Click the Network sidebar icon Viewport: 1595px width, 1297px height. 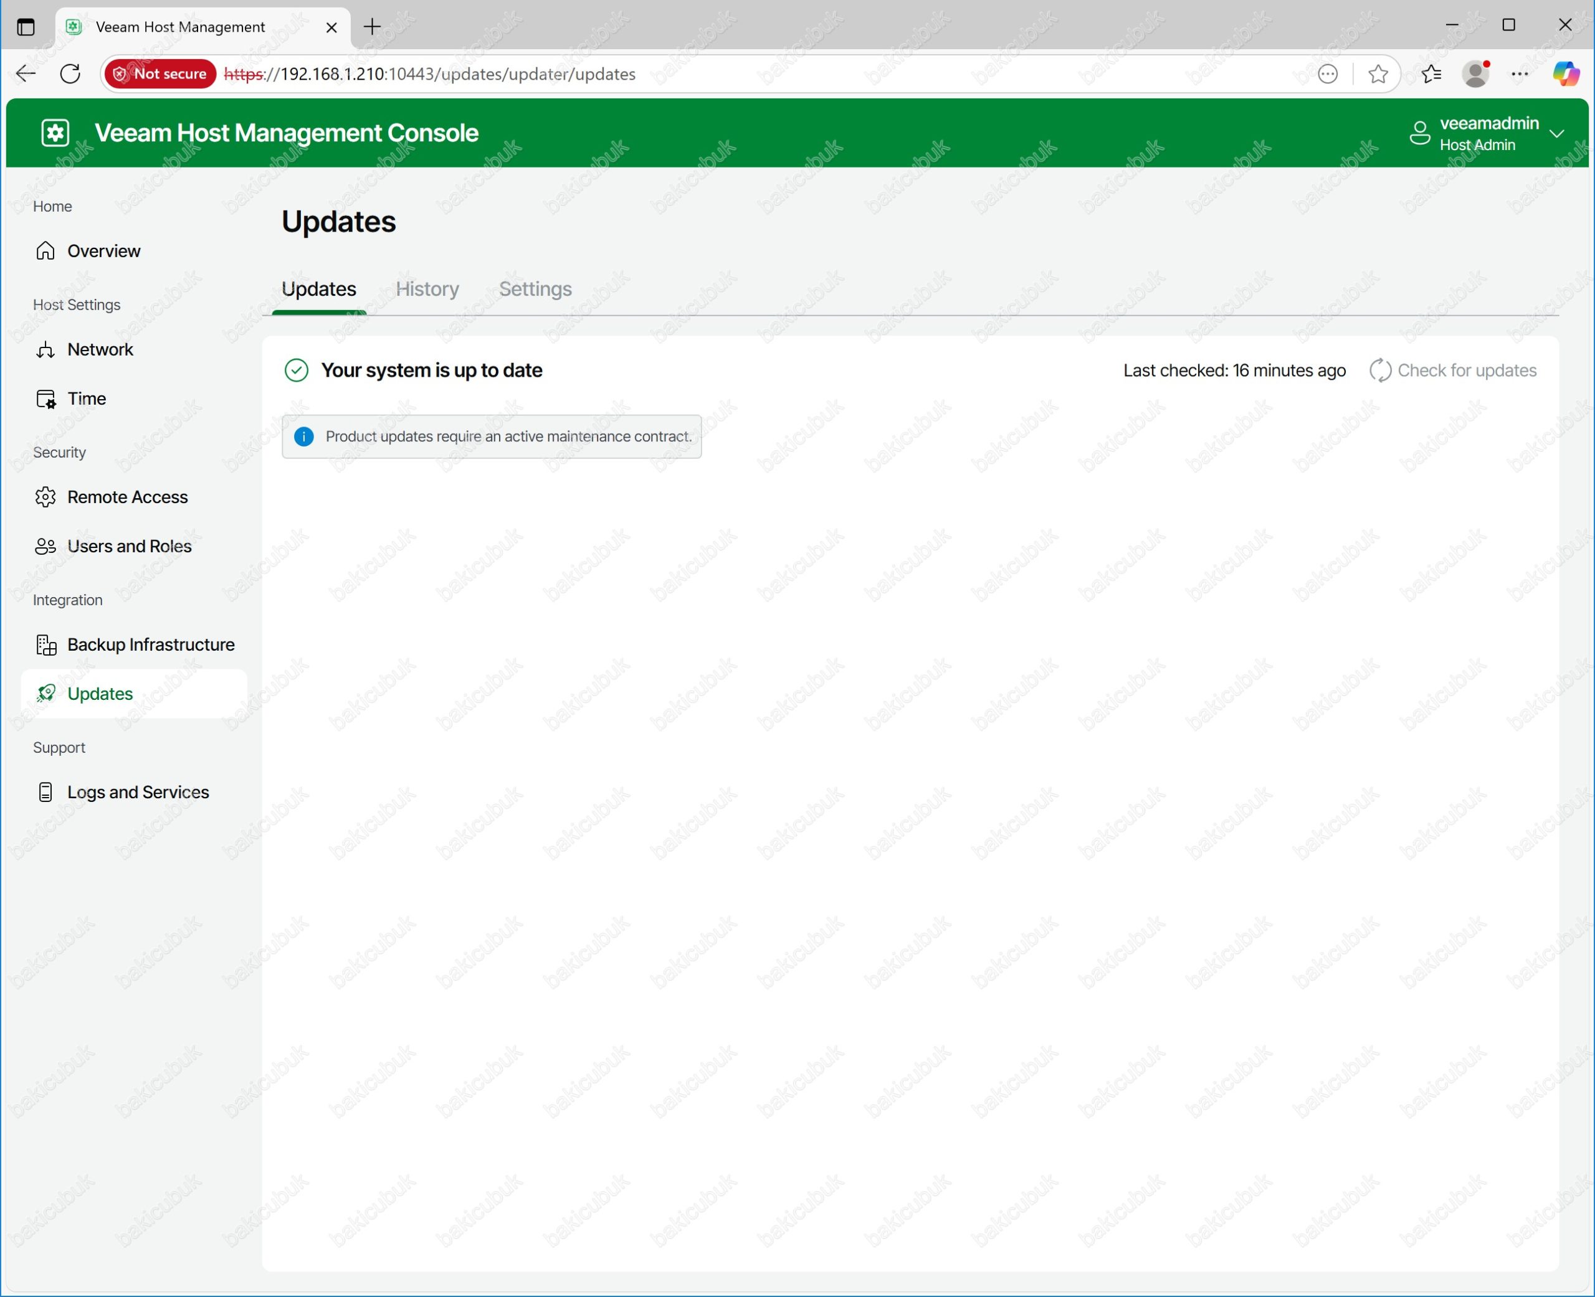point(45,349)
